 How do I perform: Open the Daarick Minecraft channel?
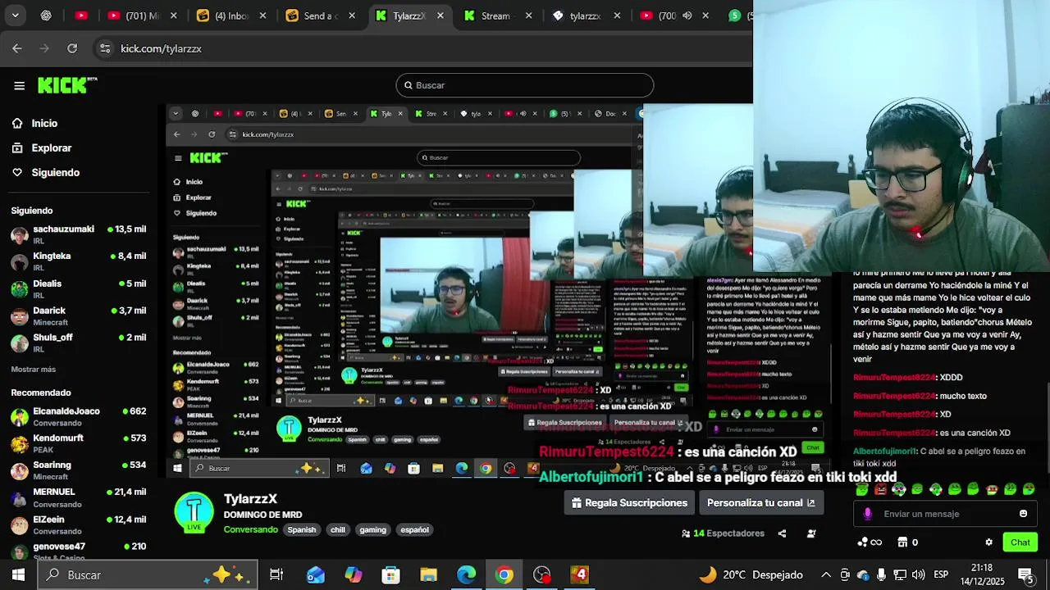79,316
